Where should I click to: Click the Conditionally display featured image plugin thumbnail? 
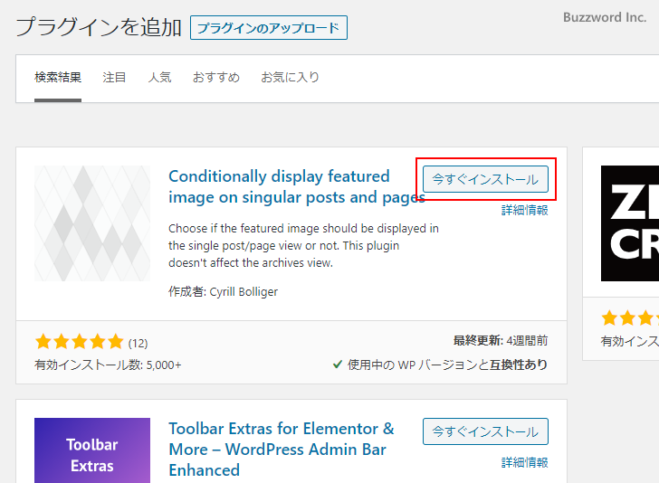tap(92, 223)
